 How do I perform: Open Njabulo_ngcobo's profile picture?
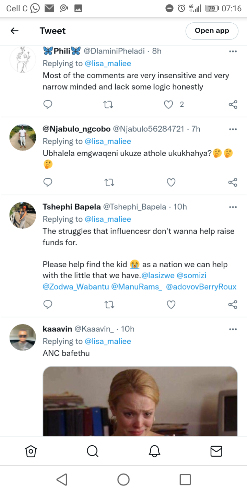pyautogui.click(x=23, y=137)
